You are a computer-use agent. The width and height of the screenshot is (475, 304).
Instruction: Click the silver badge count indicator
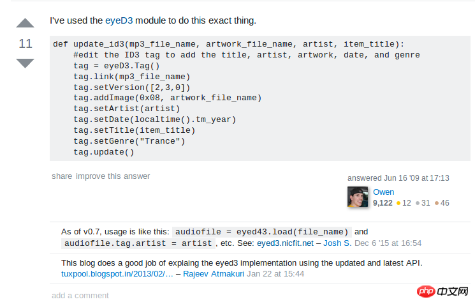click(x=422, y=203)
